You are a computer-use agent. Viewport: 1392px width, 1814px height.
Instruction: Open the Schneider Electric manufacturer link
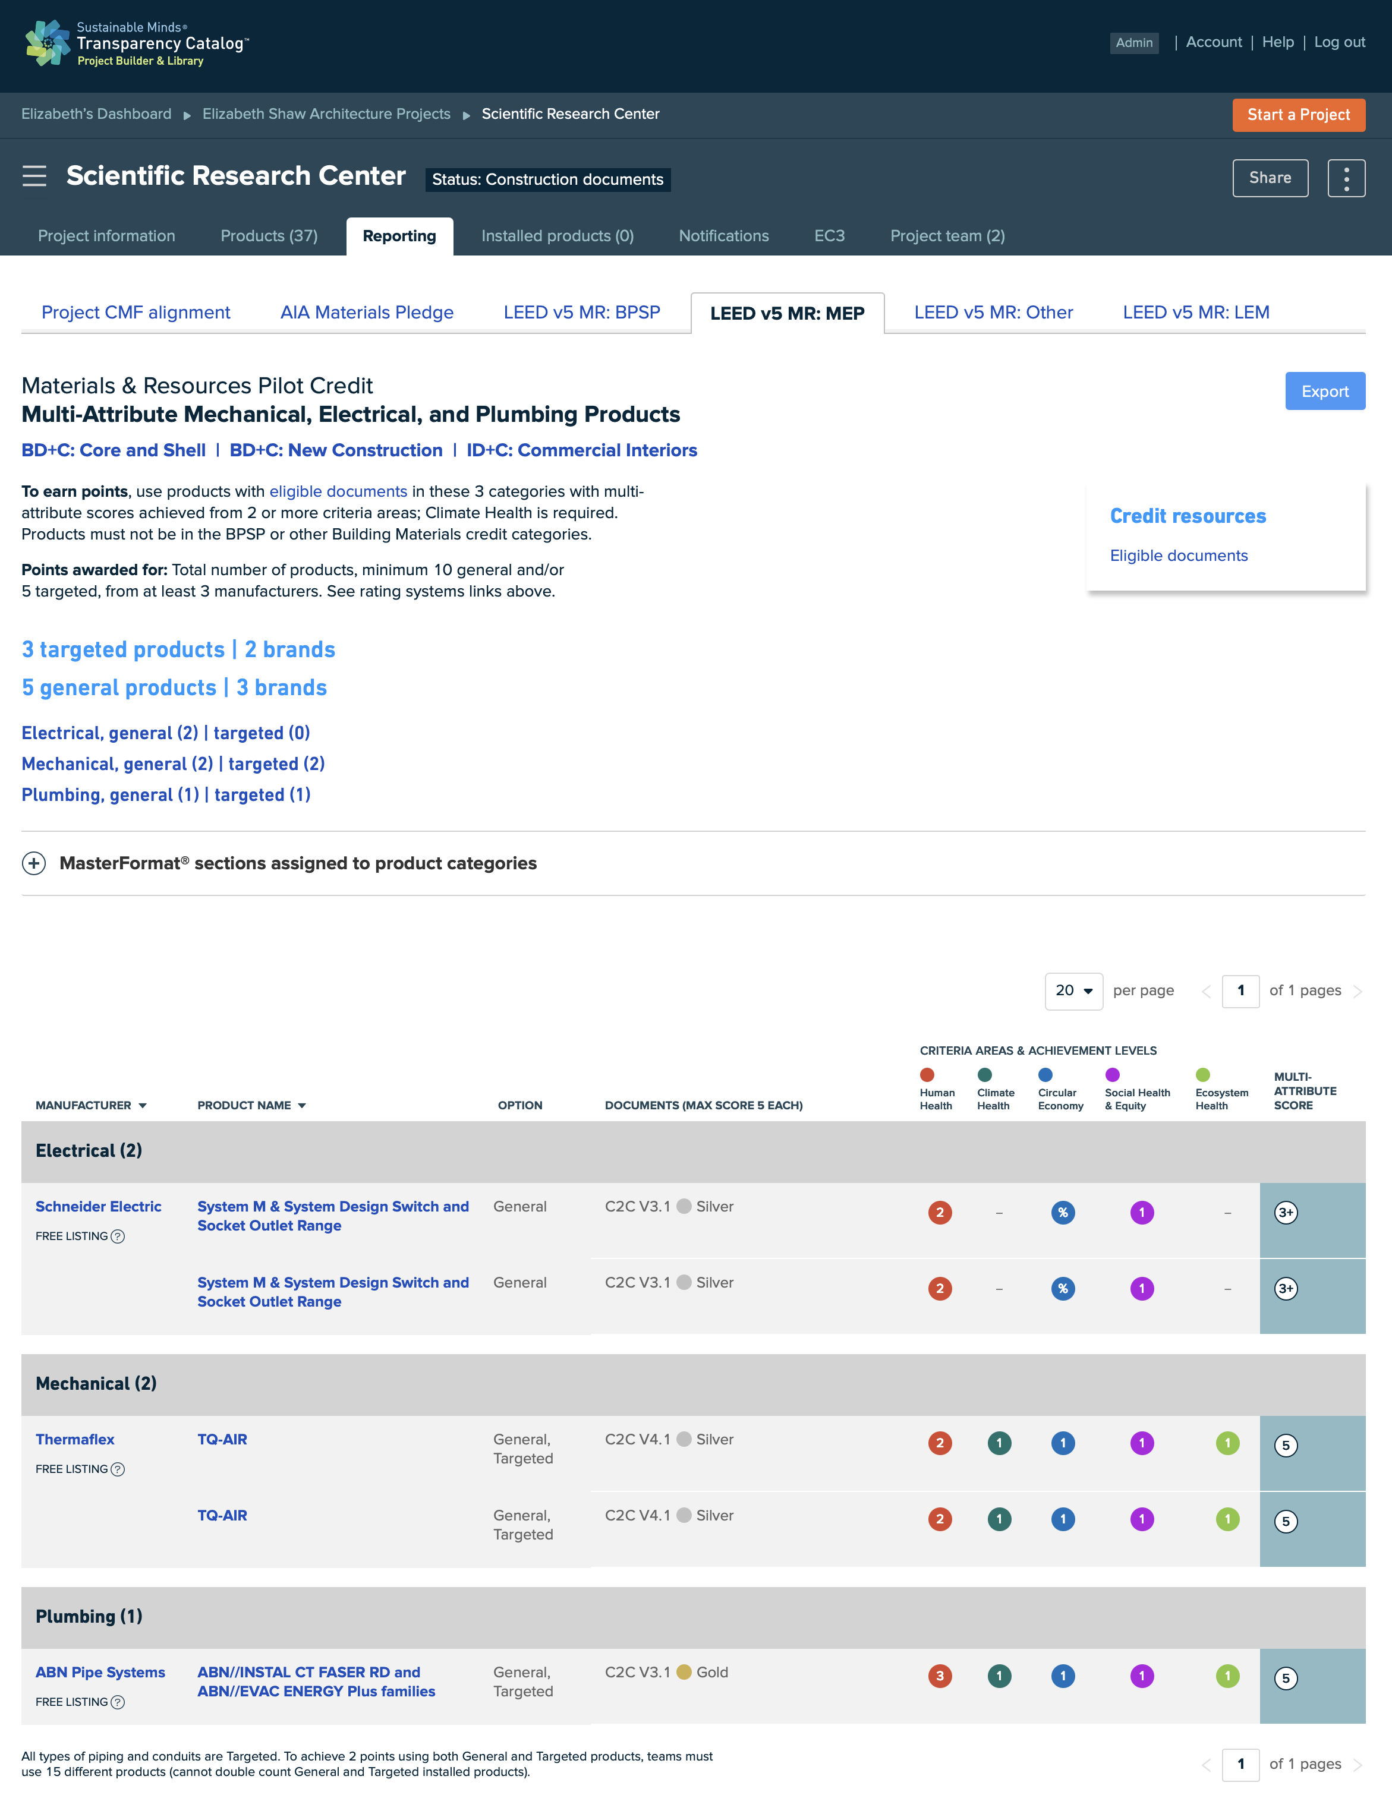(x=99, y=1207)
